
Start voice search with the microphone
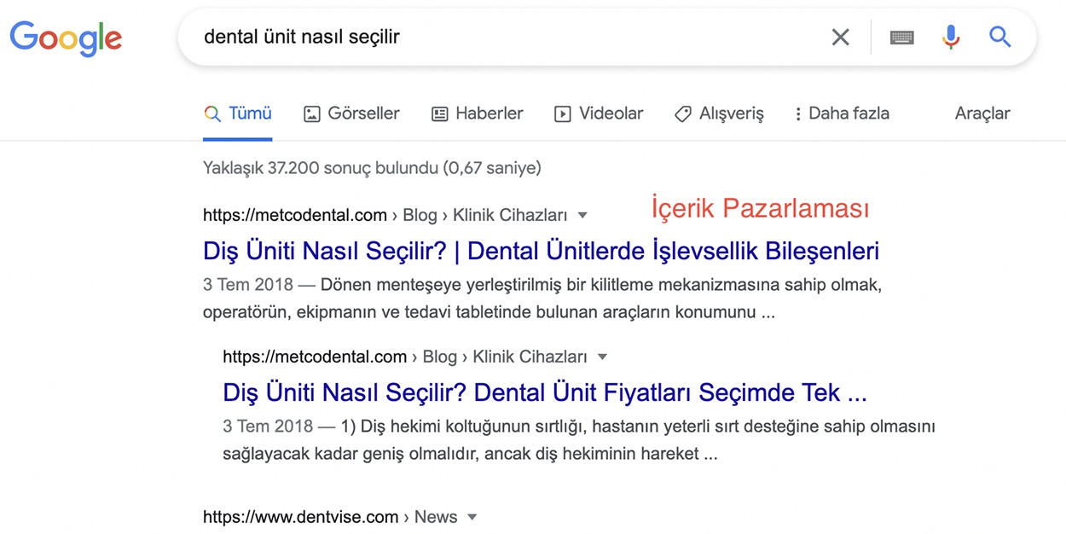tap(951, 37)
